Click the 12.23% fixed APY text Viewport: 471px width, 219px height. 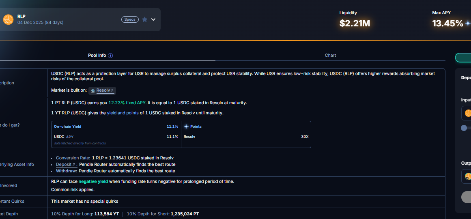tap(128, 103)
